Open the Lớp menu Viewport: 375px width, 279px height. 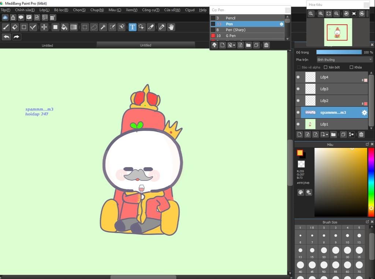[44, 10]
